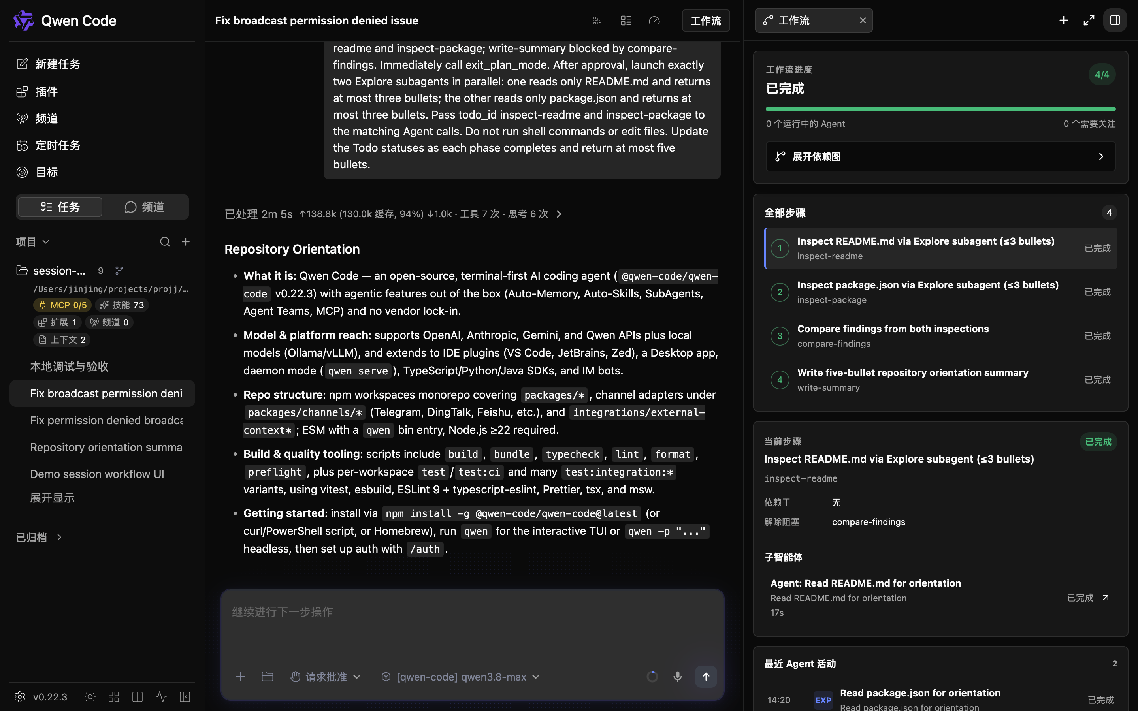
Task: Open Fix permission denied broadcast task
Action: (x=102, y=420)
